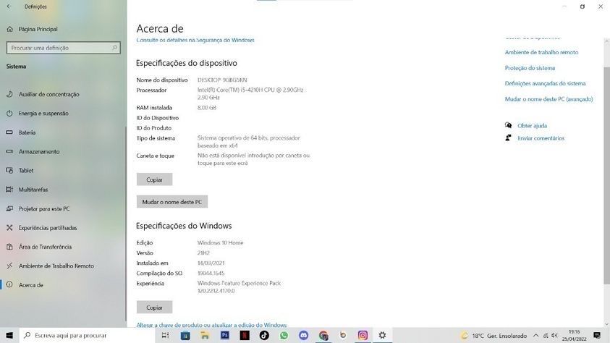
Task: Click the Settings gear in the taskbar
Action: click(x=382, y=335)
